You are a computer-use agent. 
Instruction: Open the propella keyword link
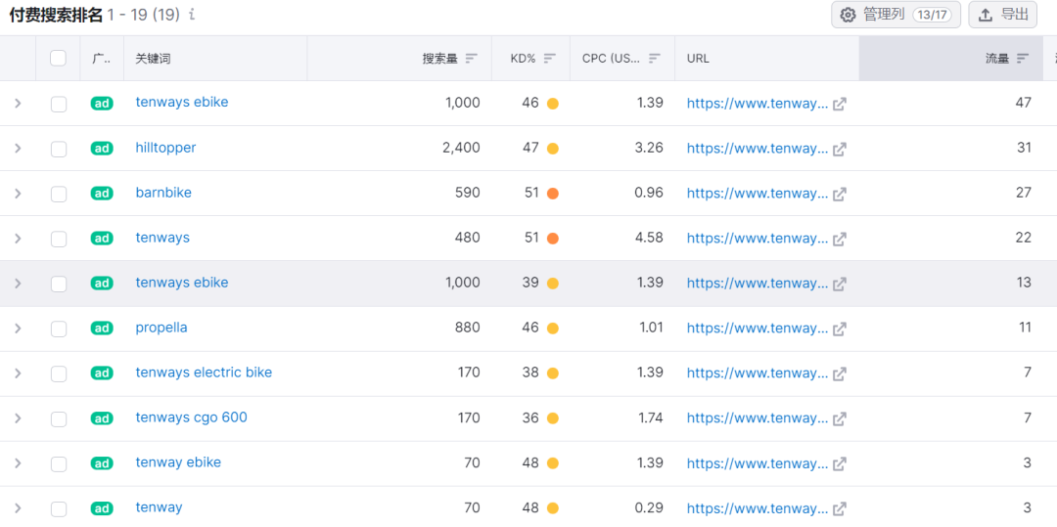point(161,328)
